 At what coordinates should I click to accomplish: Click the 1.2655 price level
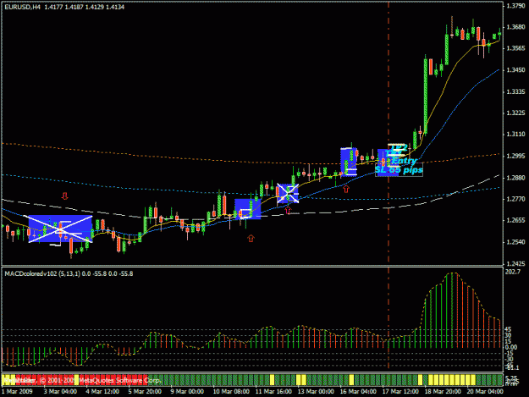pyautogui.click(x=515, y=221)
